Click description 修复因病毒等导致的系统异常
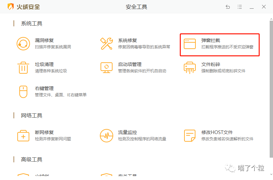Screen dimensions: 273x180 (x=144, y=47)
